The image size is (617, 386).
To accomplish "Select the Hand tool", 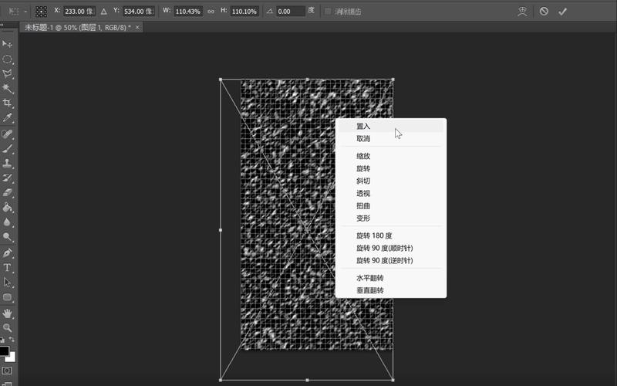I will pos(7,313).
